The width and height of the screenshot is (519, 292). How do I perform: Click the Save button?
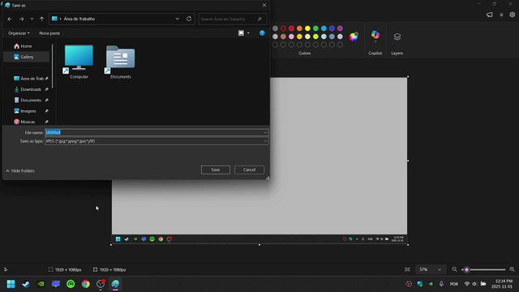(x=216, y=170)
